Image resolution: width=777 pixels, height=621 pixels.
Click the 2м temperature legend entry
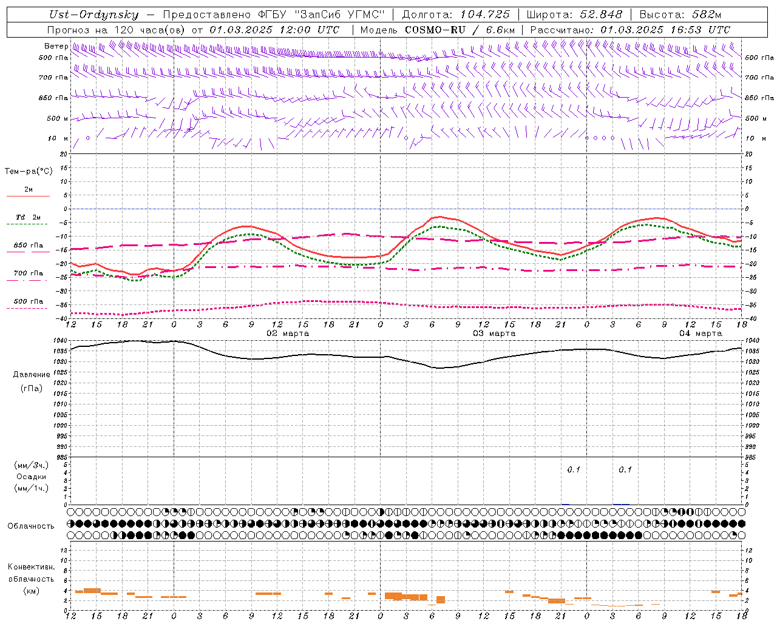[x=29, y=190]
